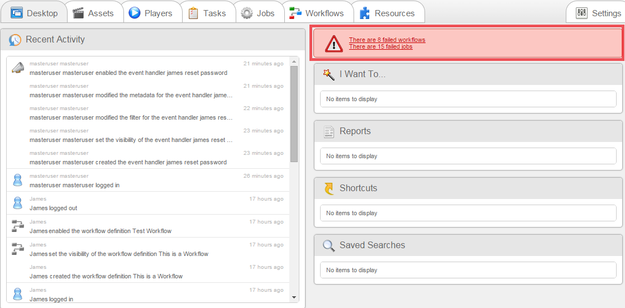Image resolution: width=625 pixels, height=308 pixels.
Task: Open the 8 failed workflows link
Action: point(387,40)
